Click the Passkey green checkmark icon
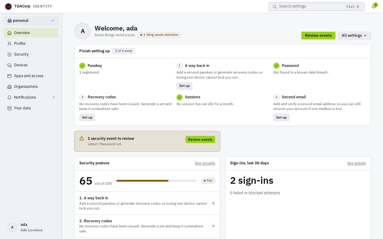The height and width of the screenshot is (239, 383). 82,66
